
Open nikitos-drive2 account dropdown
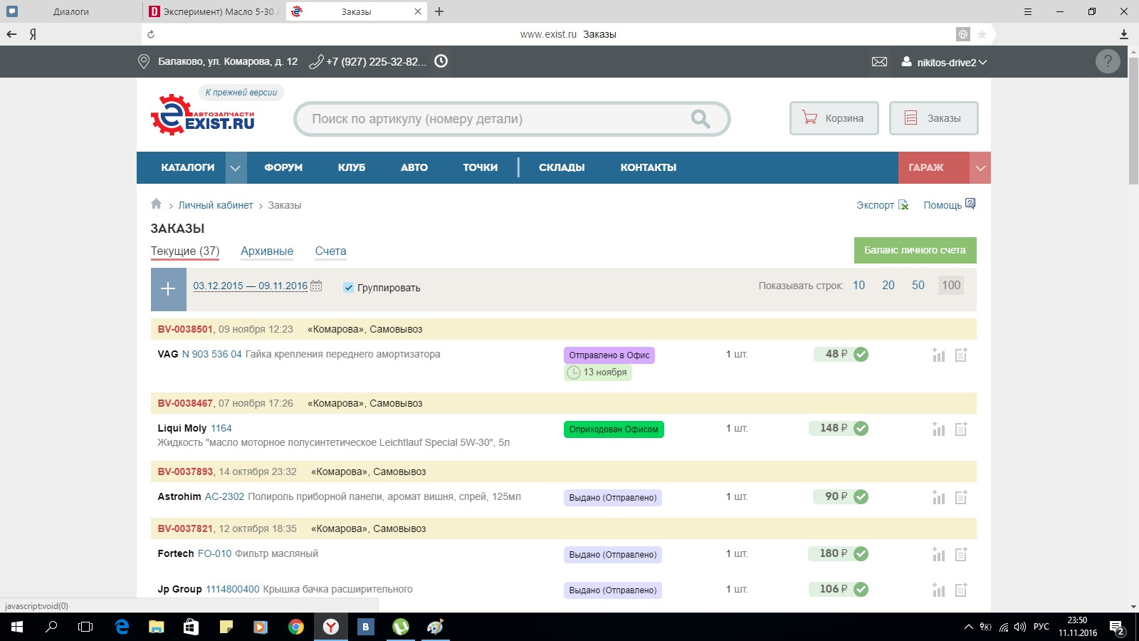coord(944,62)
